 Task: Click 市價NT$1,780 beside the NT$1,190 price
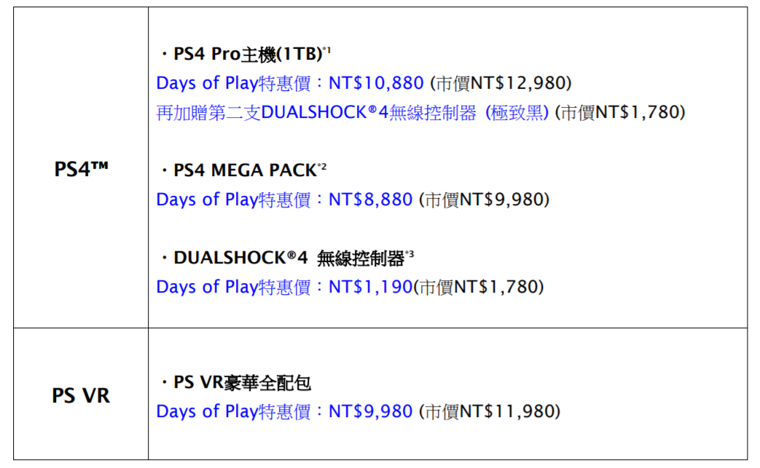(x=479, y=287)
